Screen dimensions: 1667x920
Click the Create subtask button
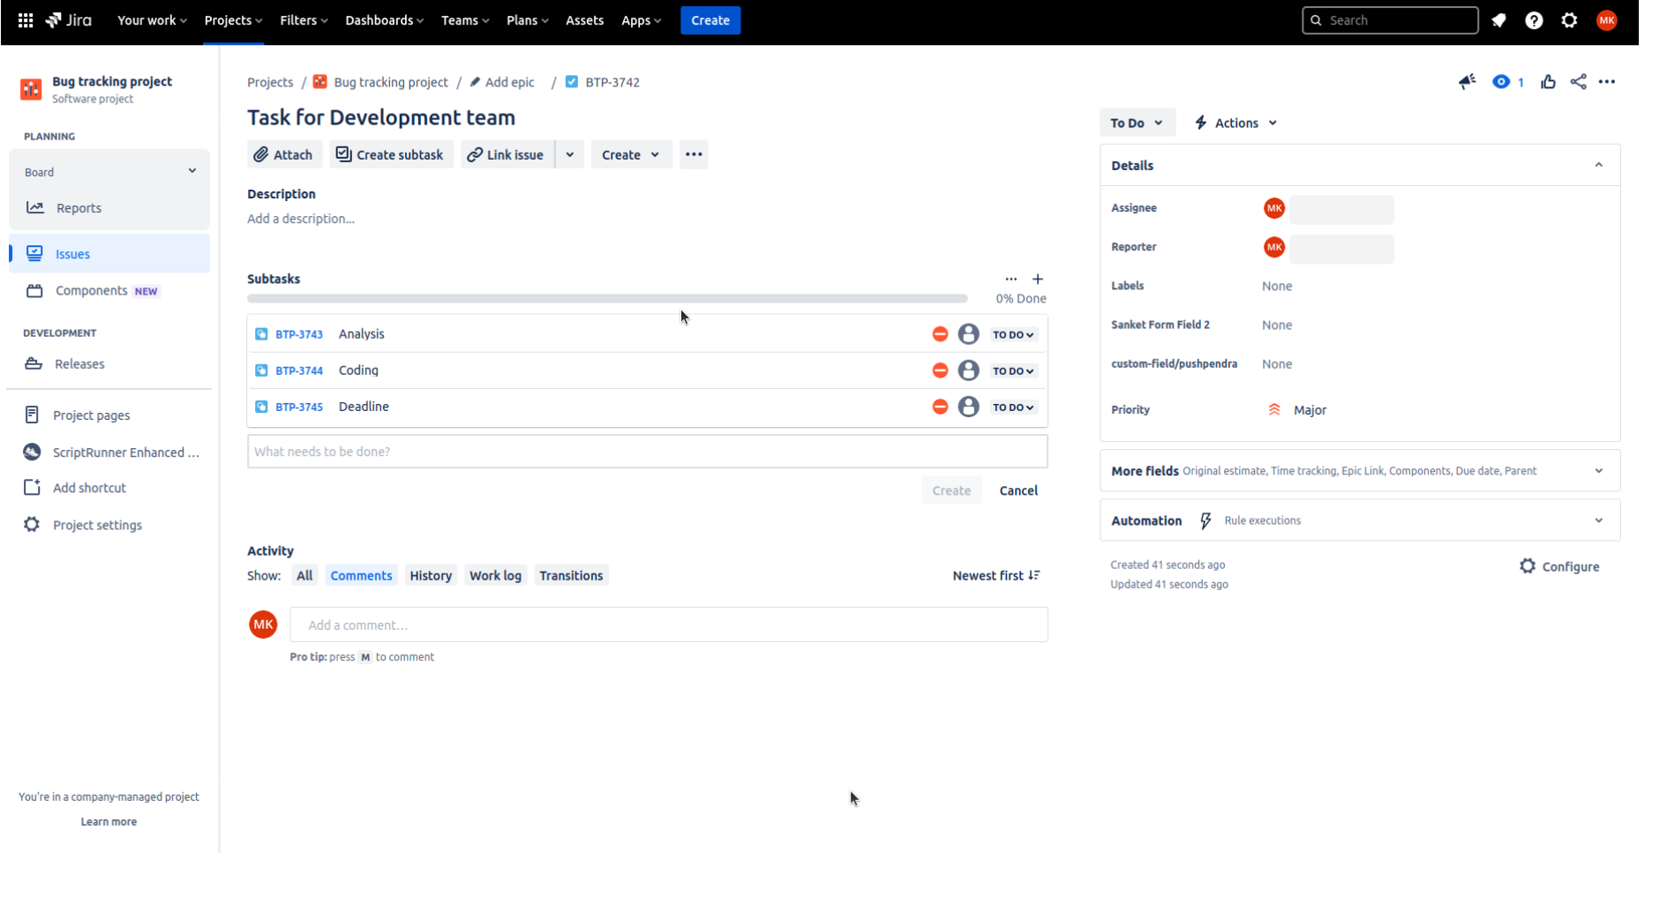[391, 154]
